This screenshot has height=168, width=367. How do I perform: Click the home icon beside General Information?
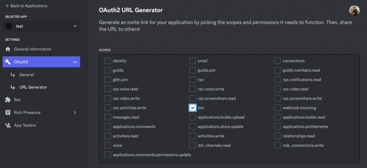(x=8, y=49)
